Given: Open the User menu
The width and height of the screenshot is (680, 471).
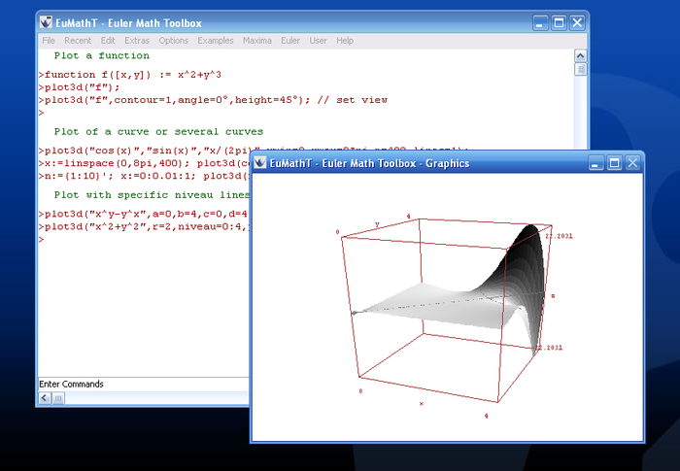Looking at the screenshot, I should (x=318, y=41).
